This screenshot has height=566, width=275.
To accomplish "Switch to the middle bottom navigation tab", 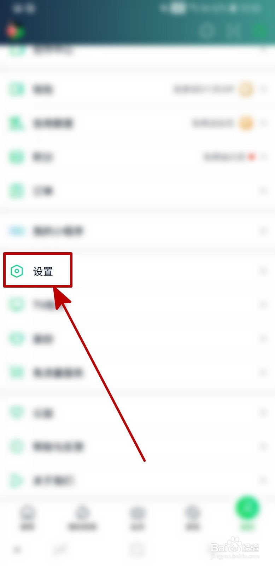I will 137,517.
